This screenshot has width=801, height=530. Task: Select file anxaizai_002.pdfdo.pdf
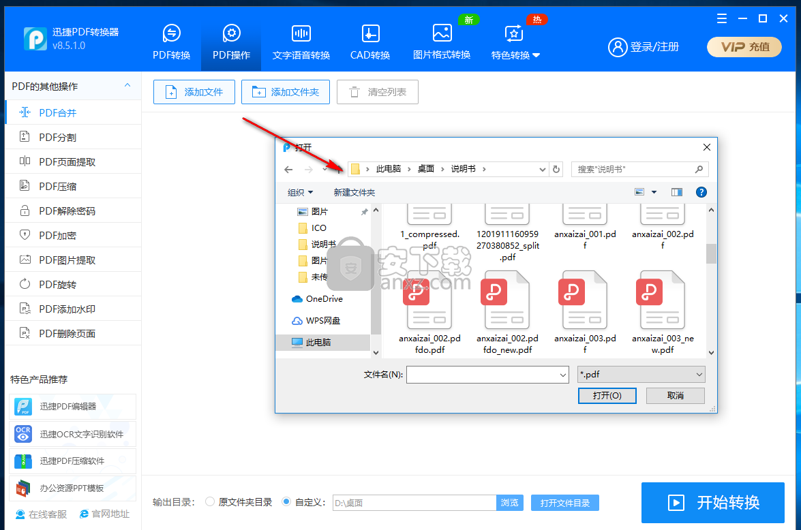[x=429, y=313]
